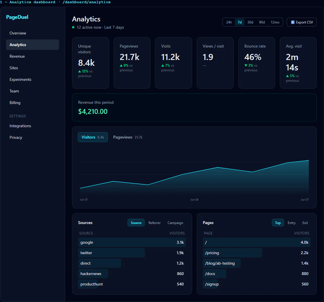Click the Analytics page heading
The image size is (324, 302).
pyautogui.click(x=86, y=19)
